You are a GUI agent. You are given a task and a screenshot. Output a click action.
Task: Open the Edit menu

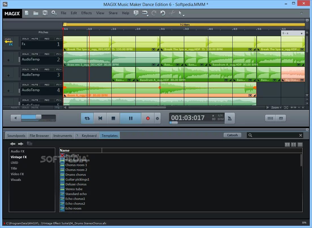(74, 13)
